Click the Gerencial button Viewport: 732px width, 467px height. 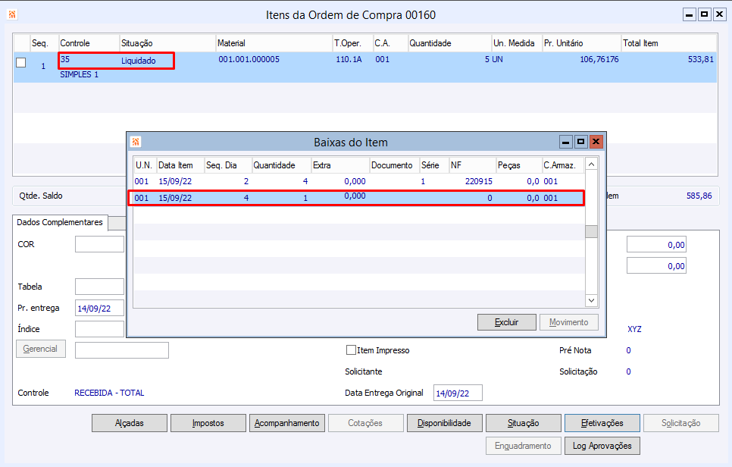(41, 349)
